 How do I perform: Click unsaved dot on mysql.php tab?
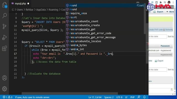(28, 4)
